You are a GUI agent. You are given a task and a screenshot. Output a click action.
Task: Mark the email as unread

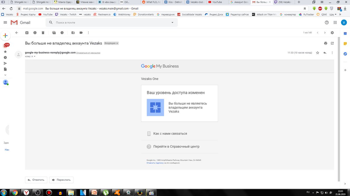point(54,33)
